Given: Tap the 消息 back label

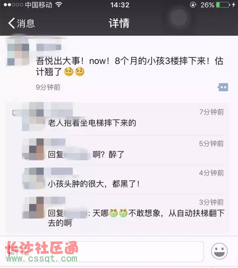Looking at the screenshot, I should tap(26, 23).
